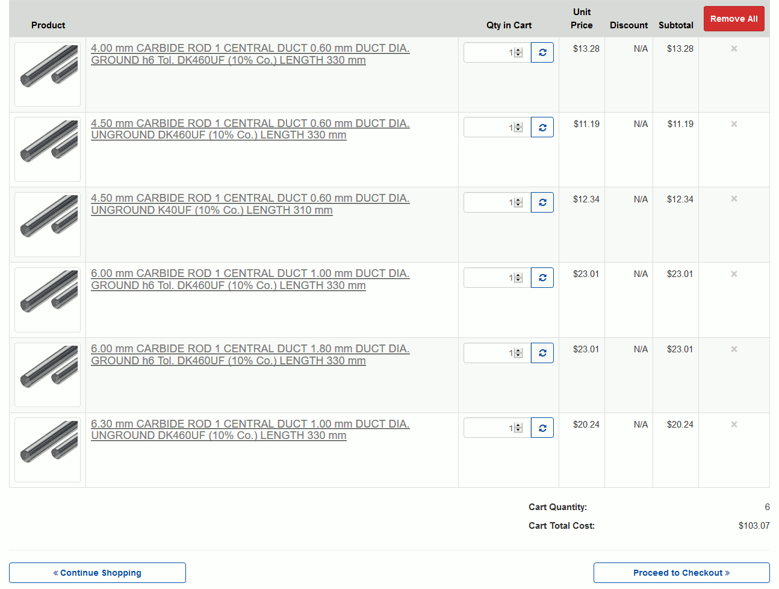Click quantity stepper for 4.50 mm DK460UF rod
The width and height of the screenshot is (779, 589).
click(518, 128)
